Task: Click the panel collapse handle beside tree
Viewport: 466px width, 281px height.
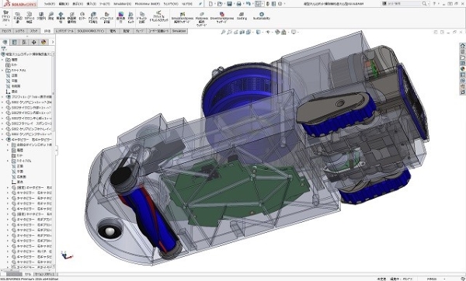Action: point(57,151)
